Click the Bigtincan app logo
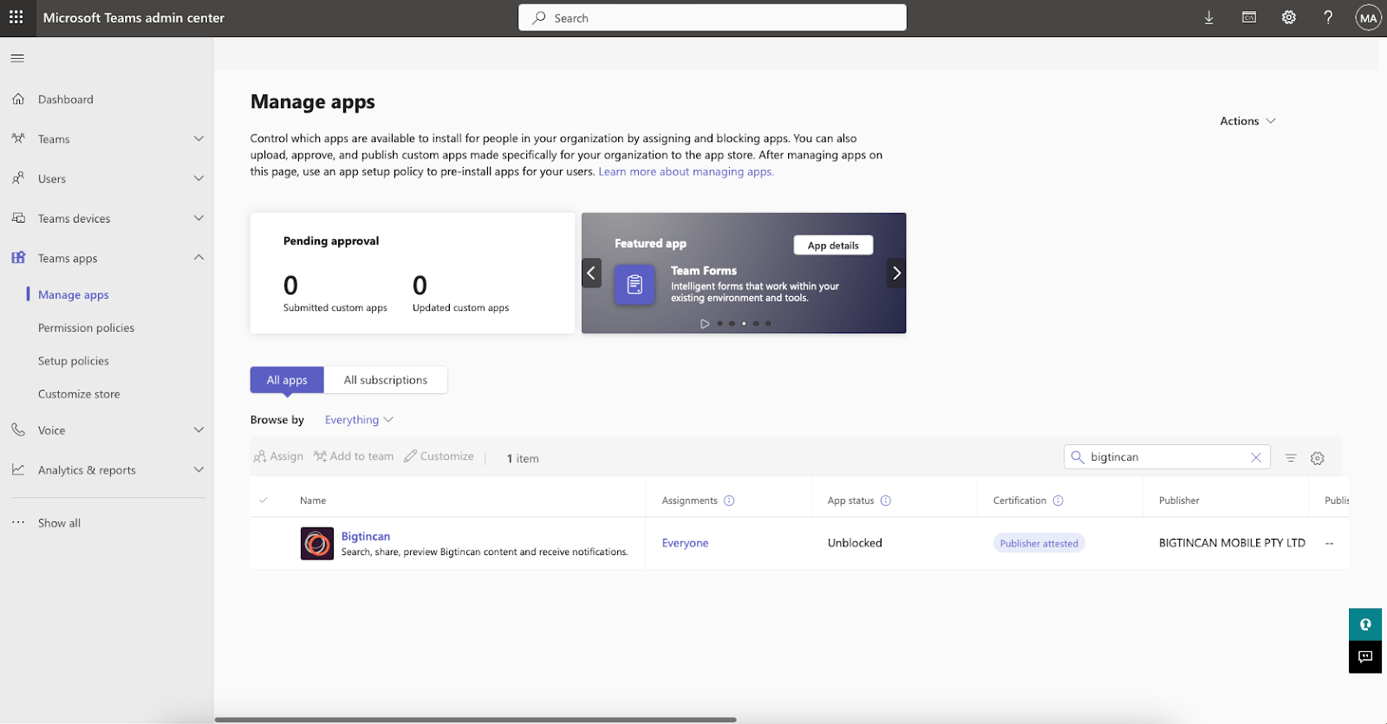1387x724 pixels. (x=316, y=544)
